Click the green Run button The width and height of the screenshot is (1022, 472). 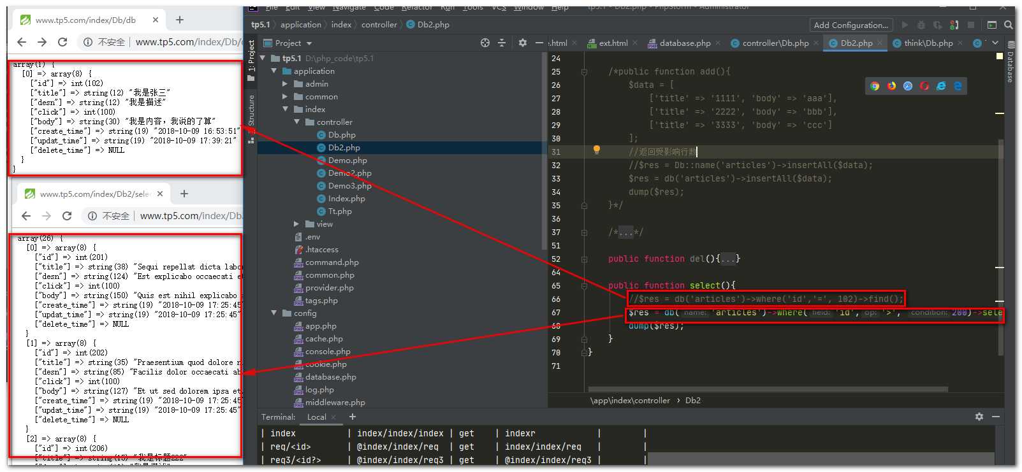tap(905, 25)
